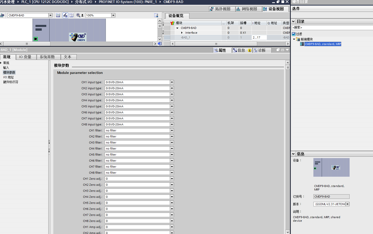Click the show address labels toolbar icon

click(58, 15)
